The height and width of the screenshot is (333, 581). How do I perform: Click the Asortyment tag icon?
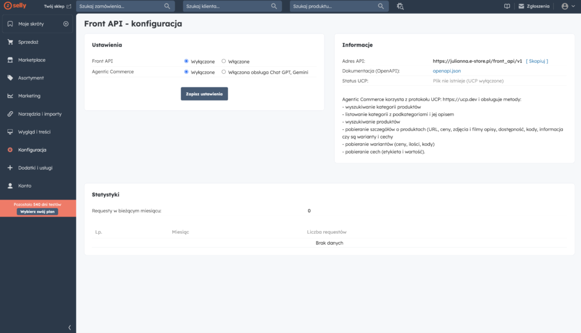[x=10, y=78]
